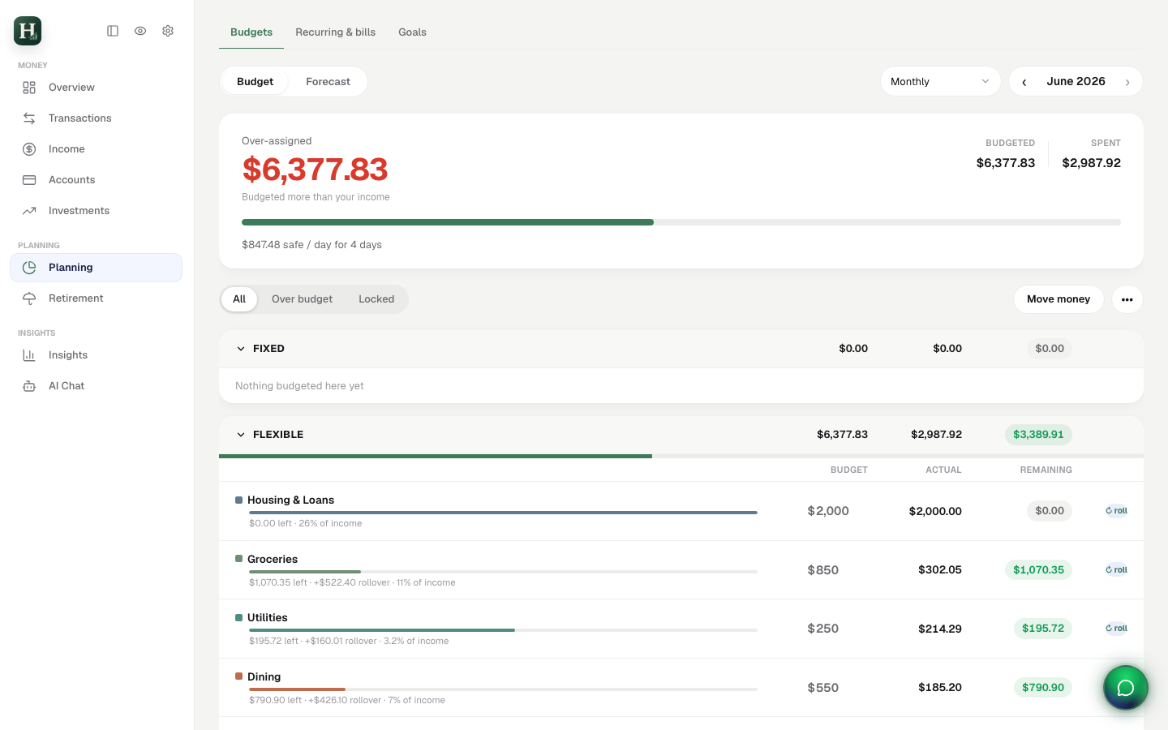Screen dimensions: 1168x730
Task: Switch to Forecast view
Action: pyautogui.click(x=328, y=82)
